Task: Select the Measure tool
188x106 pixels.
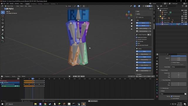Action: coord(3,38)
